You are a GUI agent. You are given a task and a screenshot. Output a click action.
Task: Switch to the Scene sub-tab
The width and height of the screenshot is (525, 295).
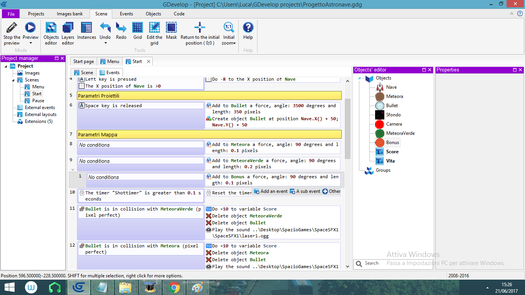pyautogui.click(x=83, y=73)
